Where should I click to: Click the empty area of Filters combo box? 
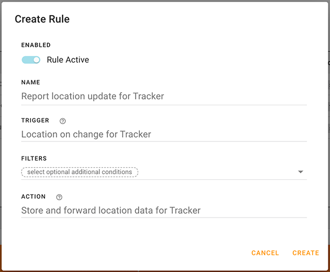pyautogui.click(x=216, y=172)
